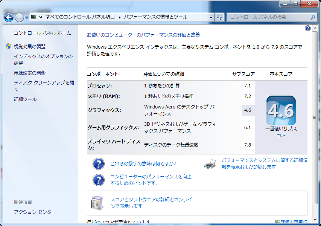Click the プライマリ ハード ディスク: row label
The width and height of the screenshot is (321, 226).
114,145
